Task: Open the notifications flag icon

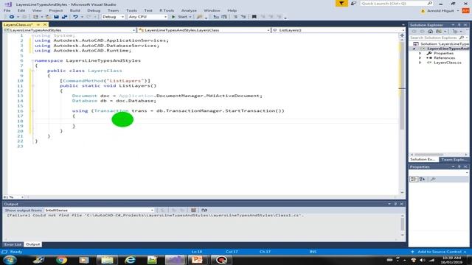Action: [341, 3]
